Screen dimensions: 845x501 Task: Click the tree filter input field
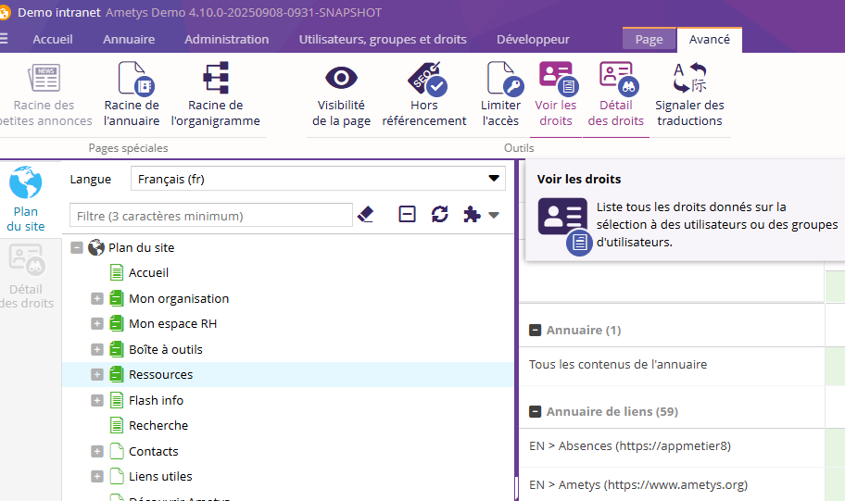click(211, 216)
